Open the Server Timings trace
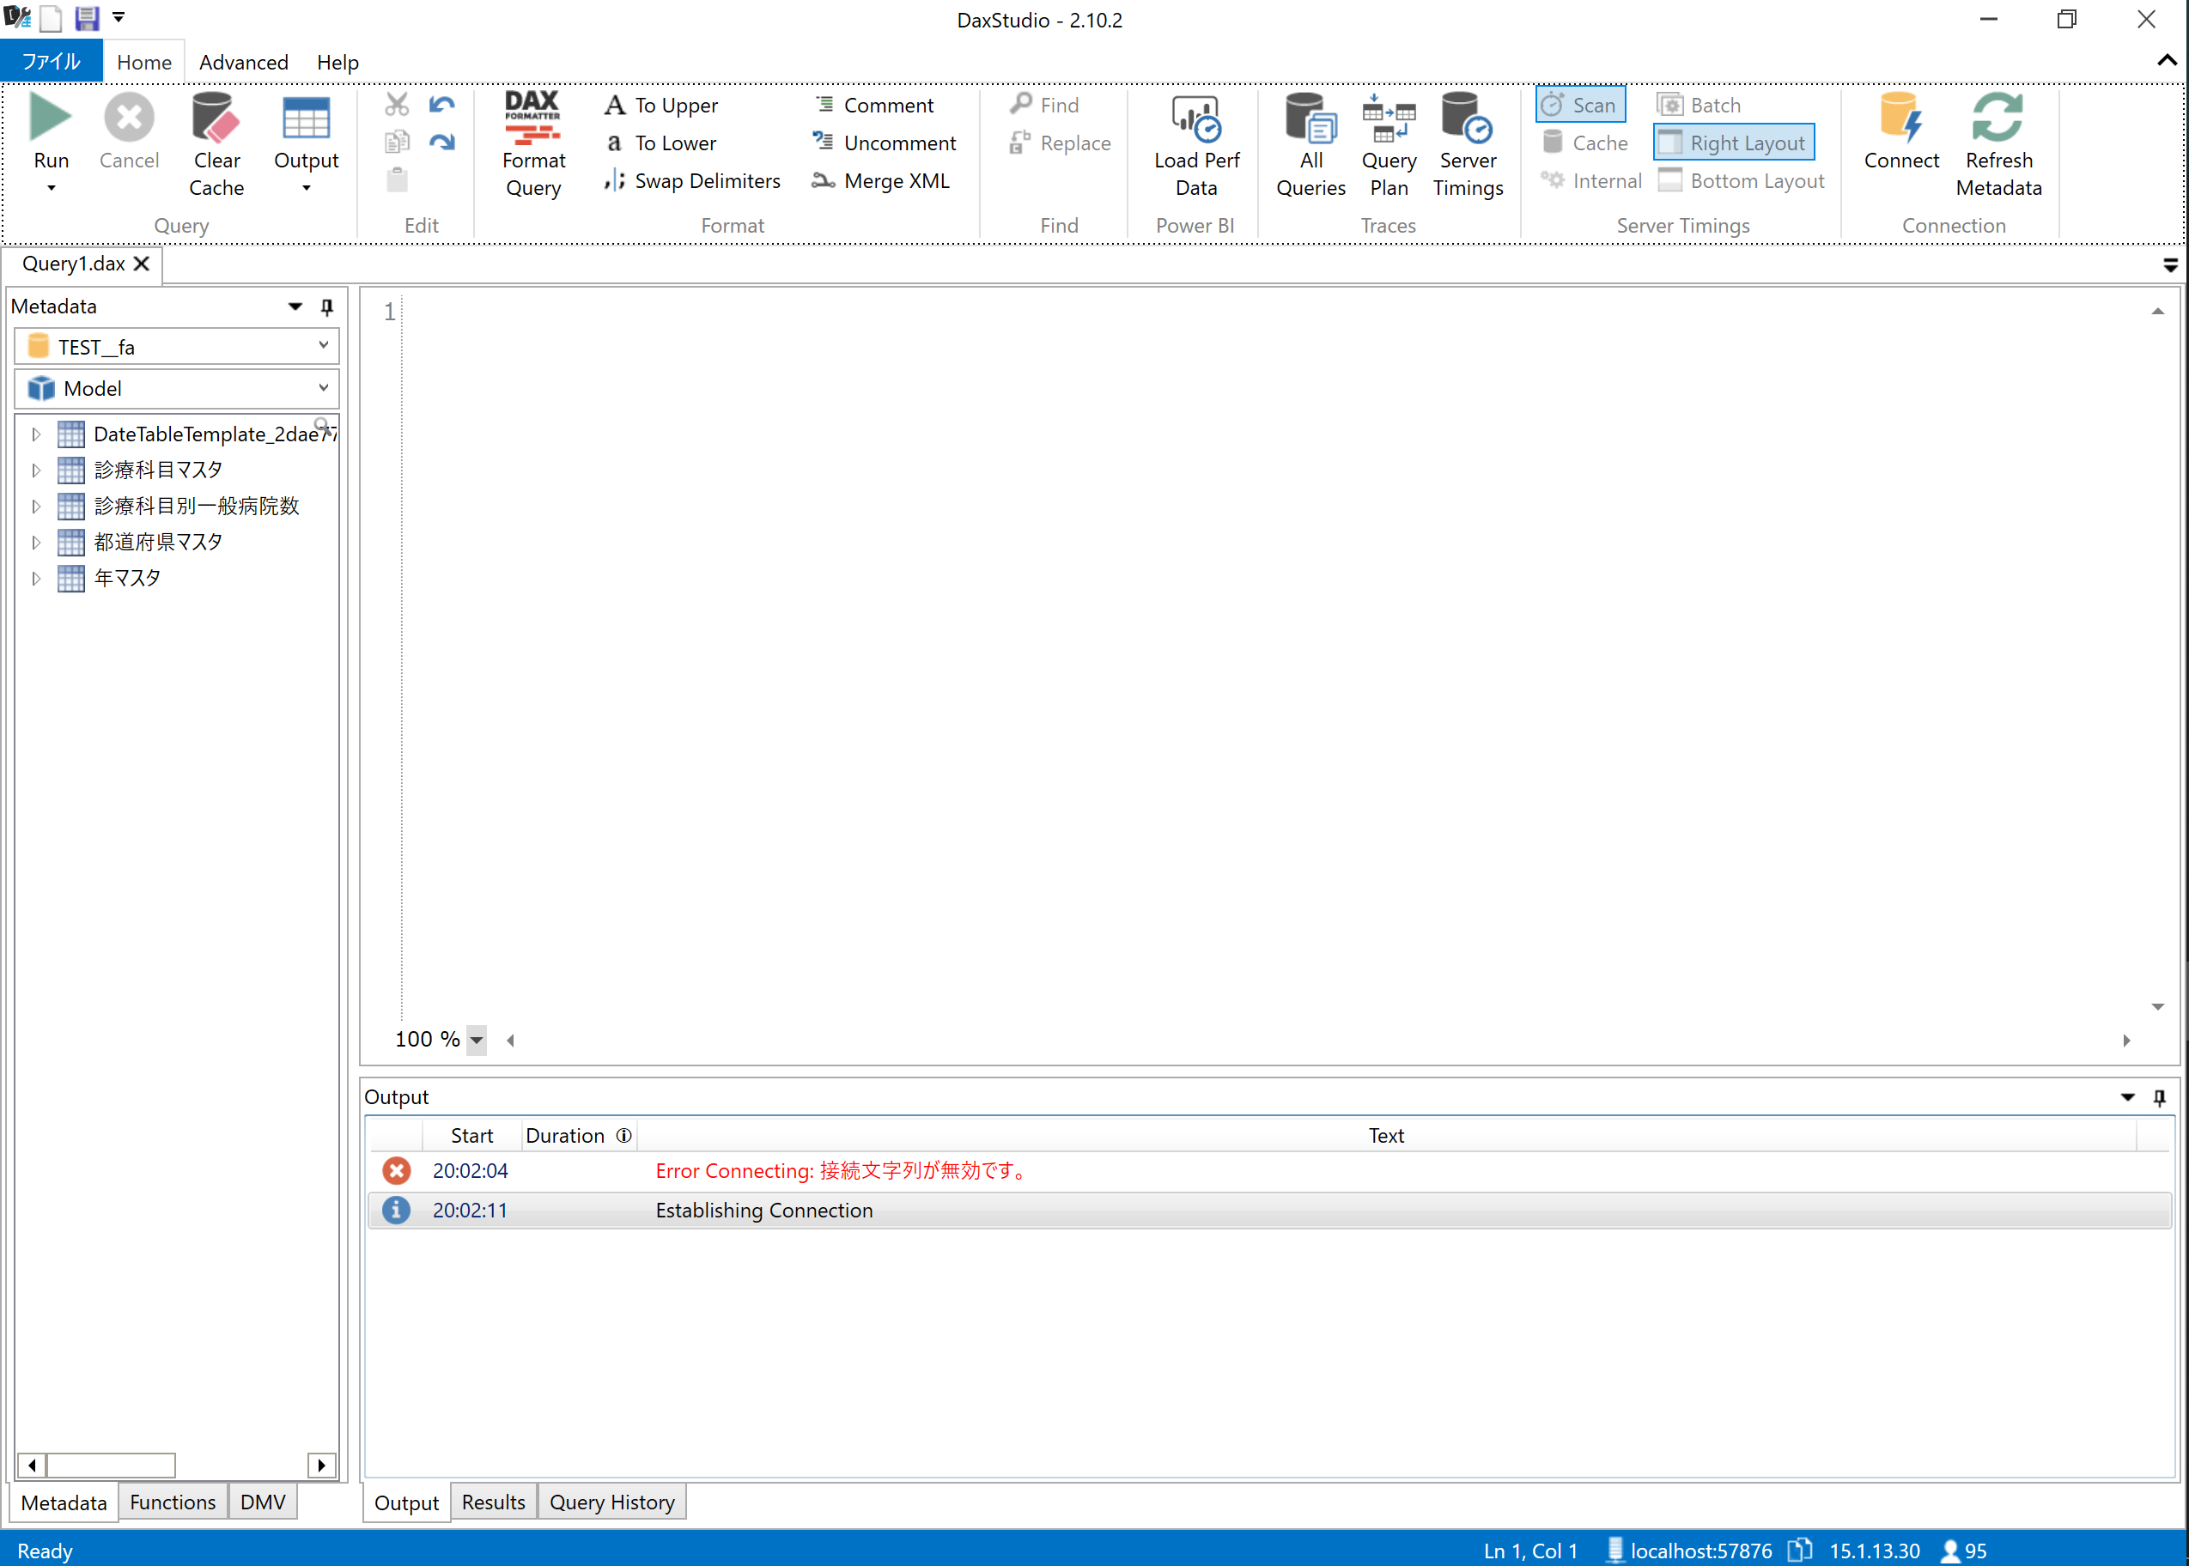 tap(1467, 143)
